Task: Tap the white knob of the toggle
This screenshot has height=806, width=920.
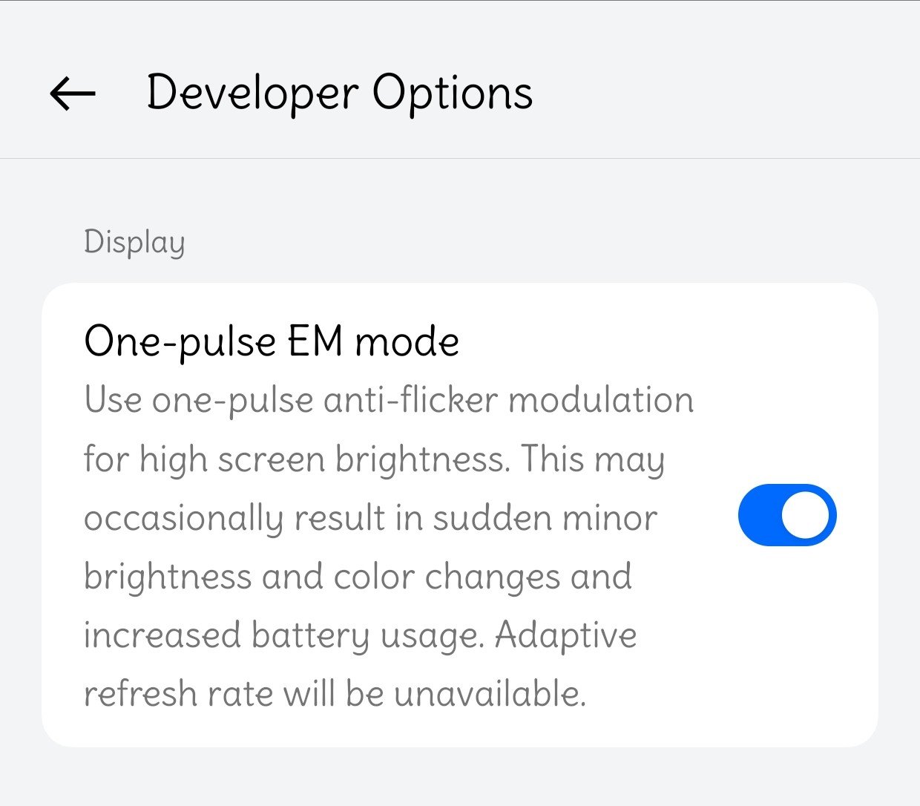Action: pyautogui.click(x=806, y=515)
